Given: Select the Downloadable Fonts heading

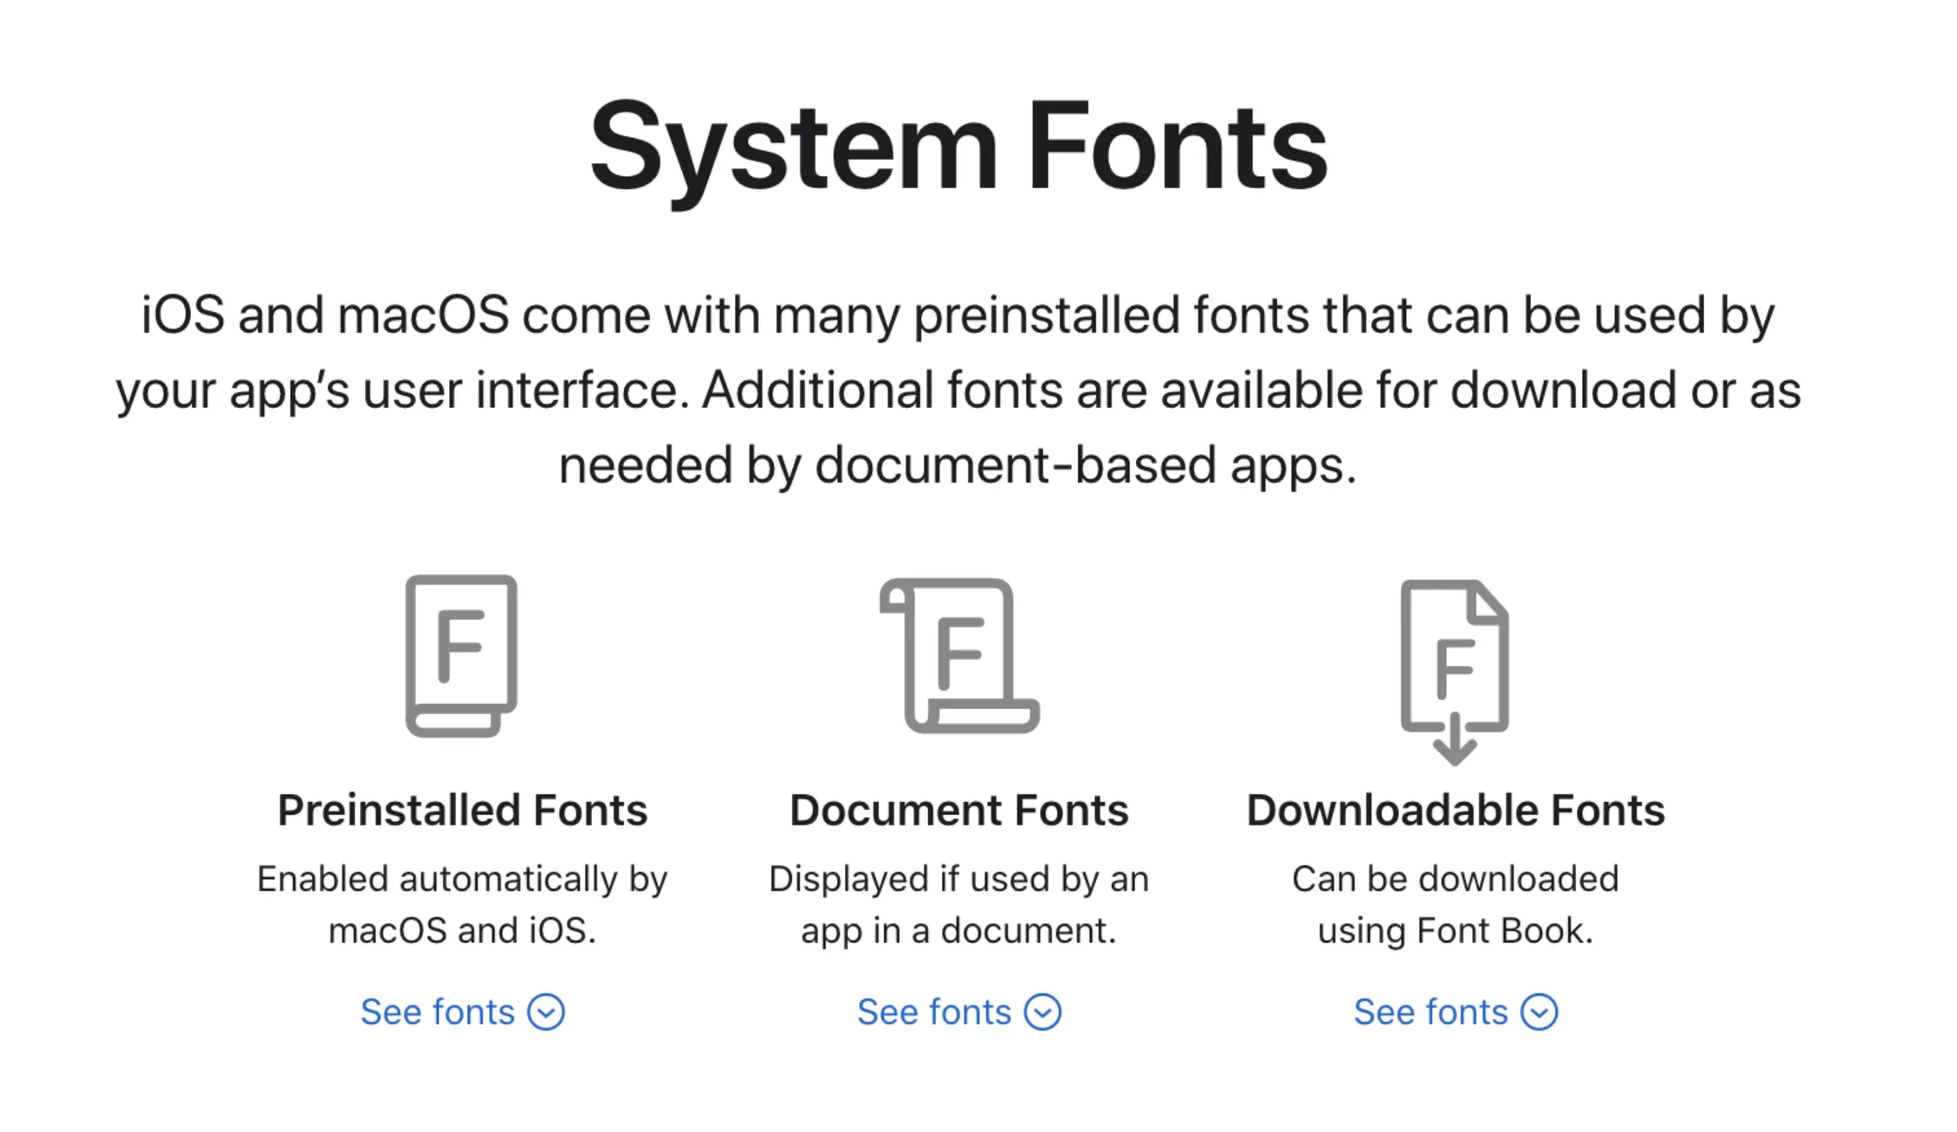Looking at the screenshot, I should (x=1456, y=810).
